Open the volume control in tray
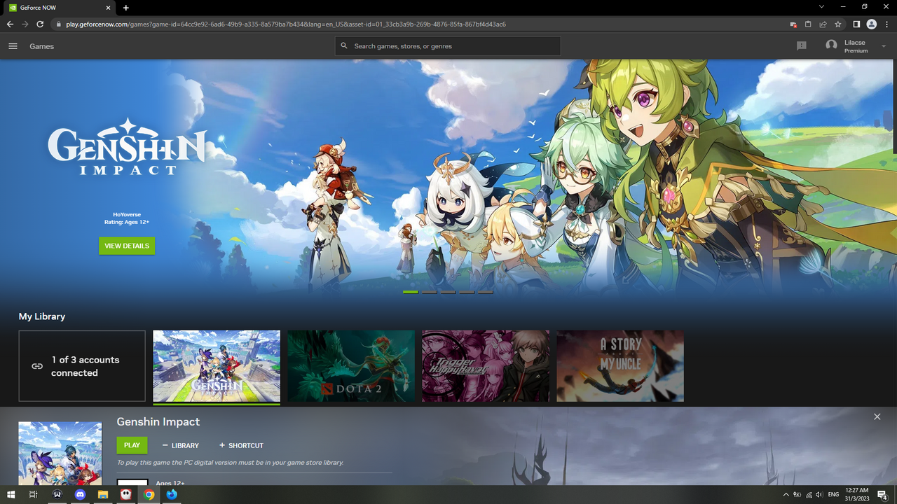The image size is (897, 504). [819, 495]
